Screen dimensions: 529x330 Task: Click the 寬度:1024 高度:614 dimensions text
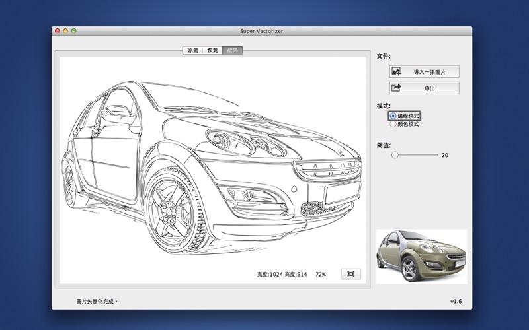coord(282,274)
